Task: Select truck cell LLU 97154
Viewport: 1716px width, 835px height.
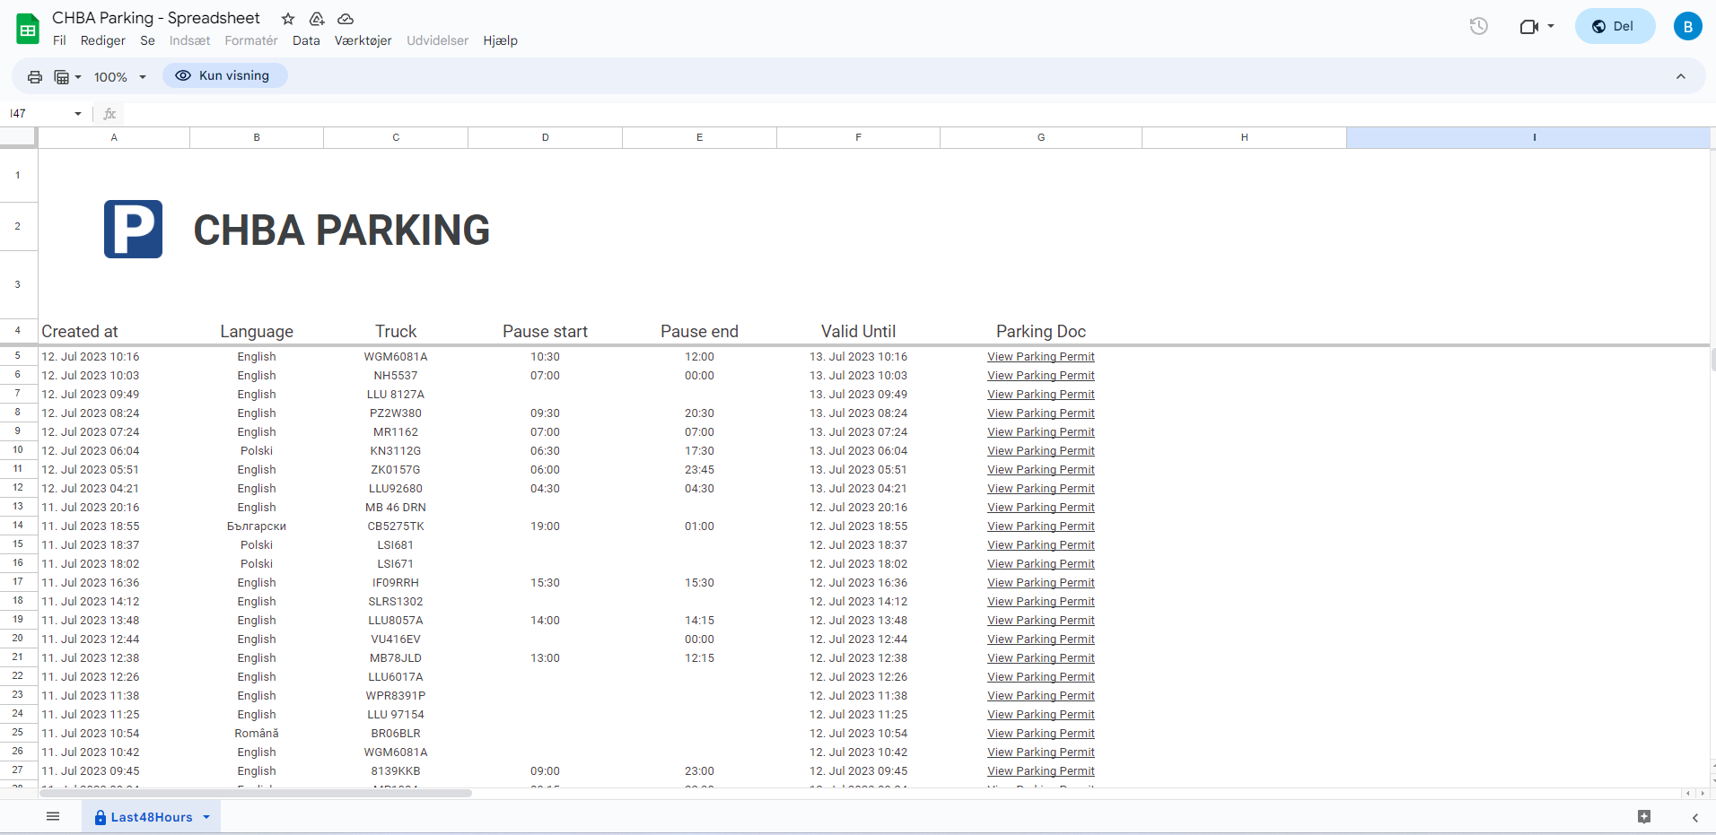Action: [x=396, y=715]
